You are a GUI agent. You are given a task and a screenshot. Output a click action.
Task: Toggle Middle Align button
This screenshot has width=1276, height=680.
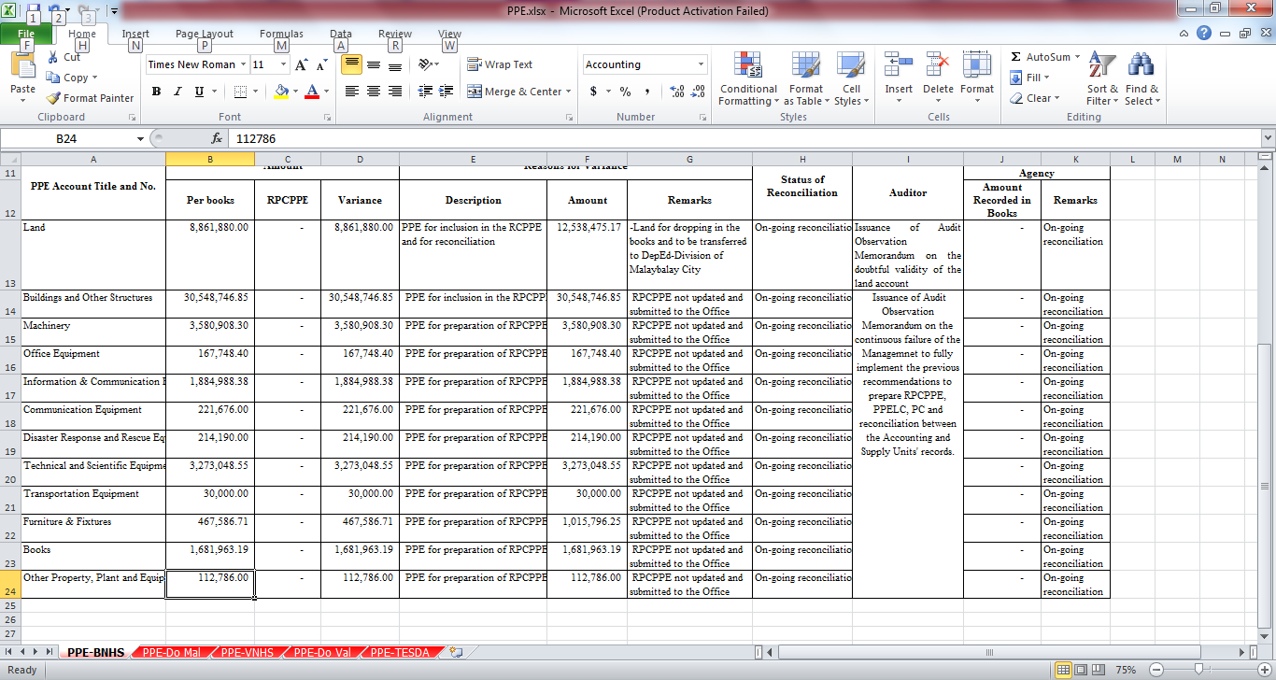(x=374, y=64)
